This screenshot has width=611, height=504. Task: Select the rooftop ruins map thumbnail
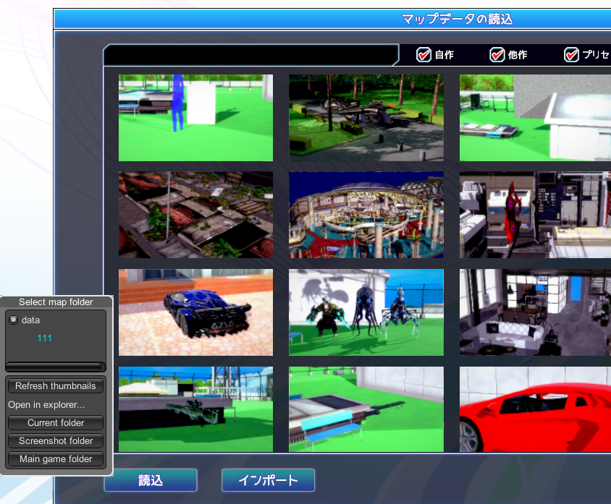point(195,215)
